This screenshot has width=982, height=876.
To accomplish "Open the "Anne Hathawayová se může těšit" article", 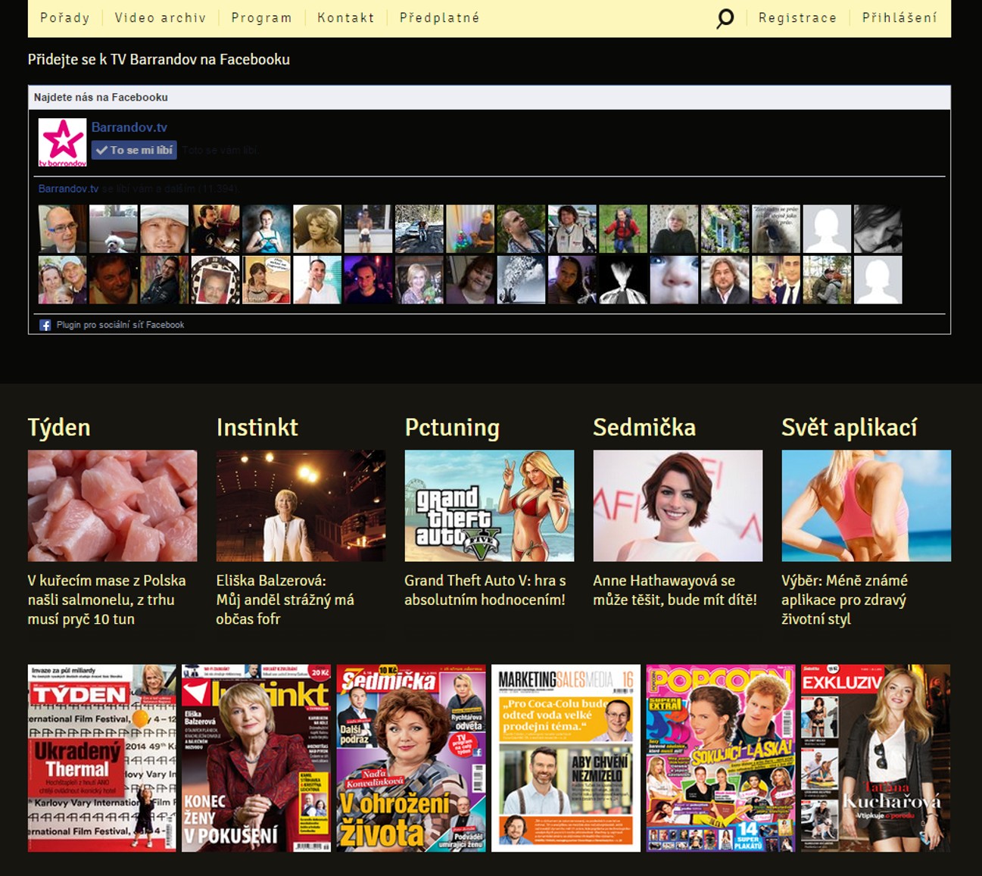I will tap(675, 591).
